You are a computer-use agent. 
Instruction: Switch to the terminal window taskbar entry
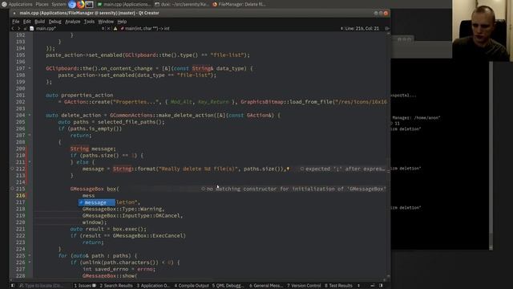coord(181,4)
